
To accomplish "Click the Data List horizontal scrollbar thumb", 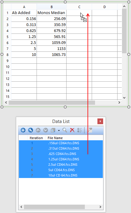I will coord(54,207).
